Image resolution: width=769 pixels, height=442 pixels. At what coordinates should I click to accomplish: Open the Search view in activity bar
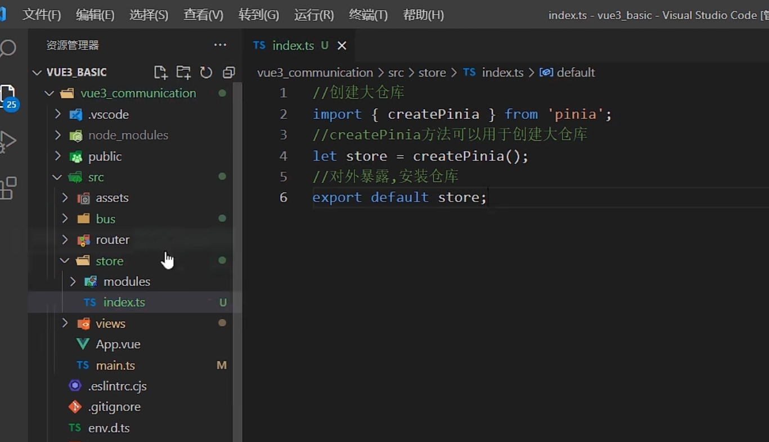(8, 48)
